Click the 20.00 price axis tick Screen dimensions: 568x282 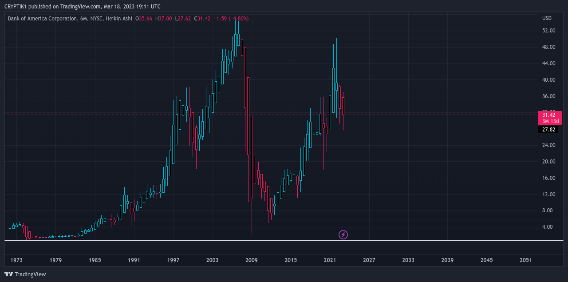coord(548,162)
